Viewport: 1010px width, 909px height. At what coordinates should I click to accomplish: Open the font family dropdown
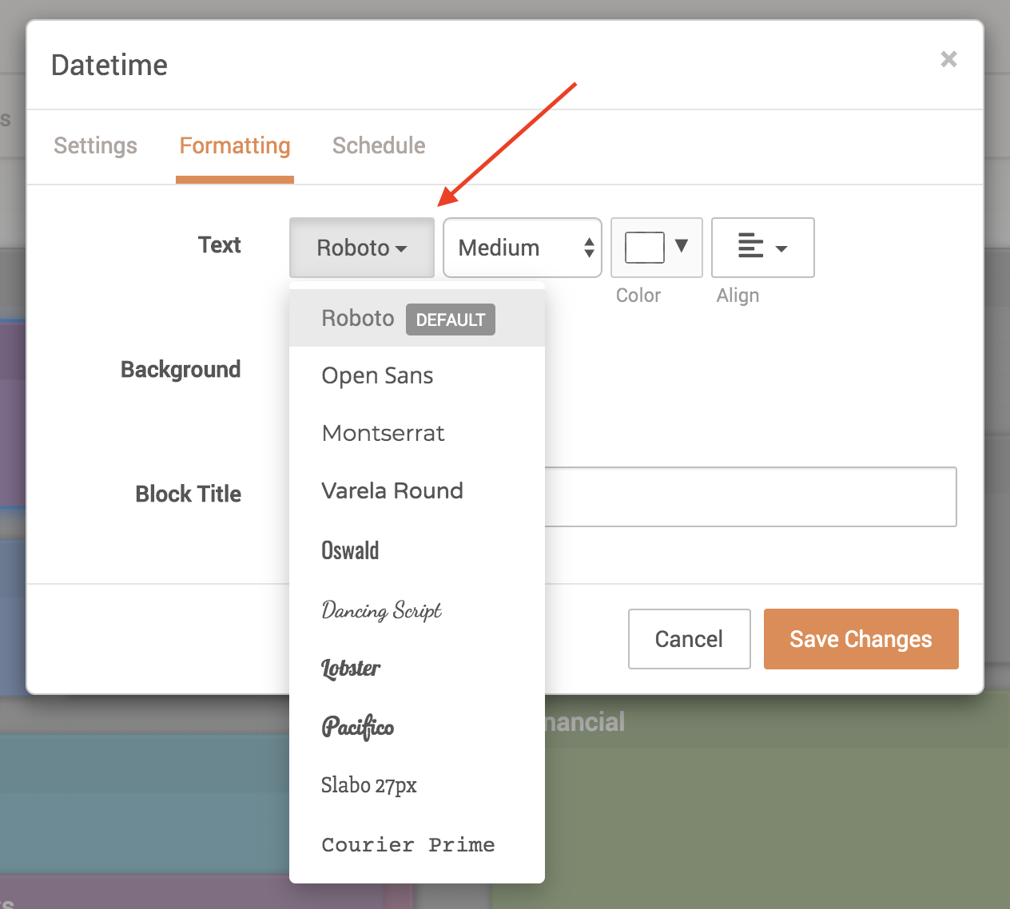click(x=361, y=248)
